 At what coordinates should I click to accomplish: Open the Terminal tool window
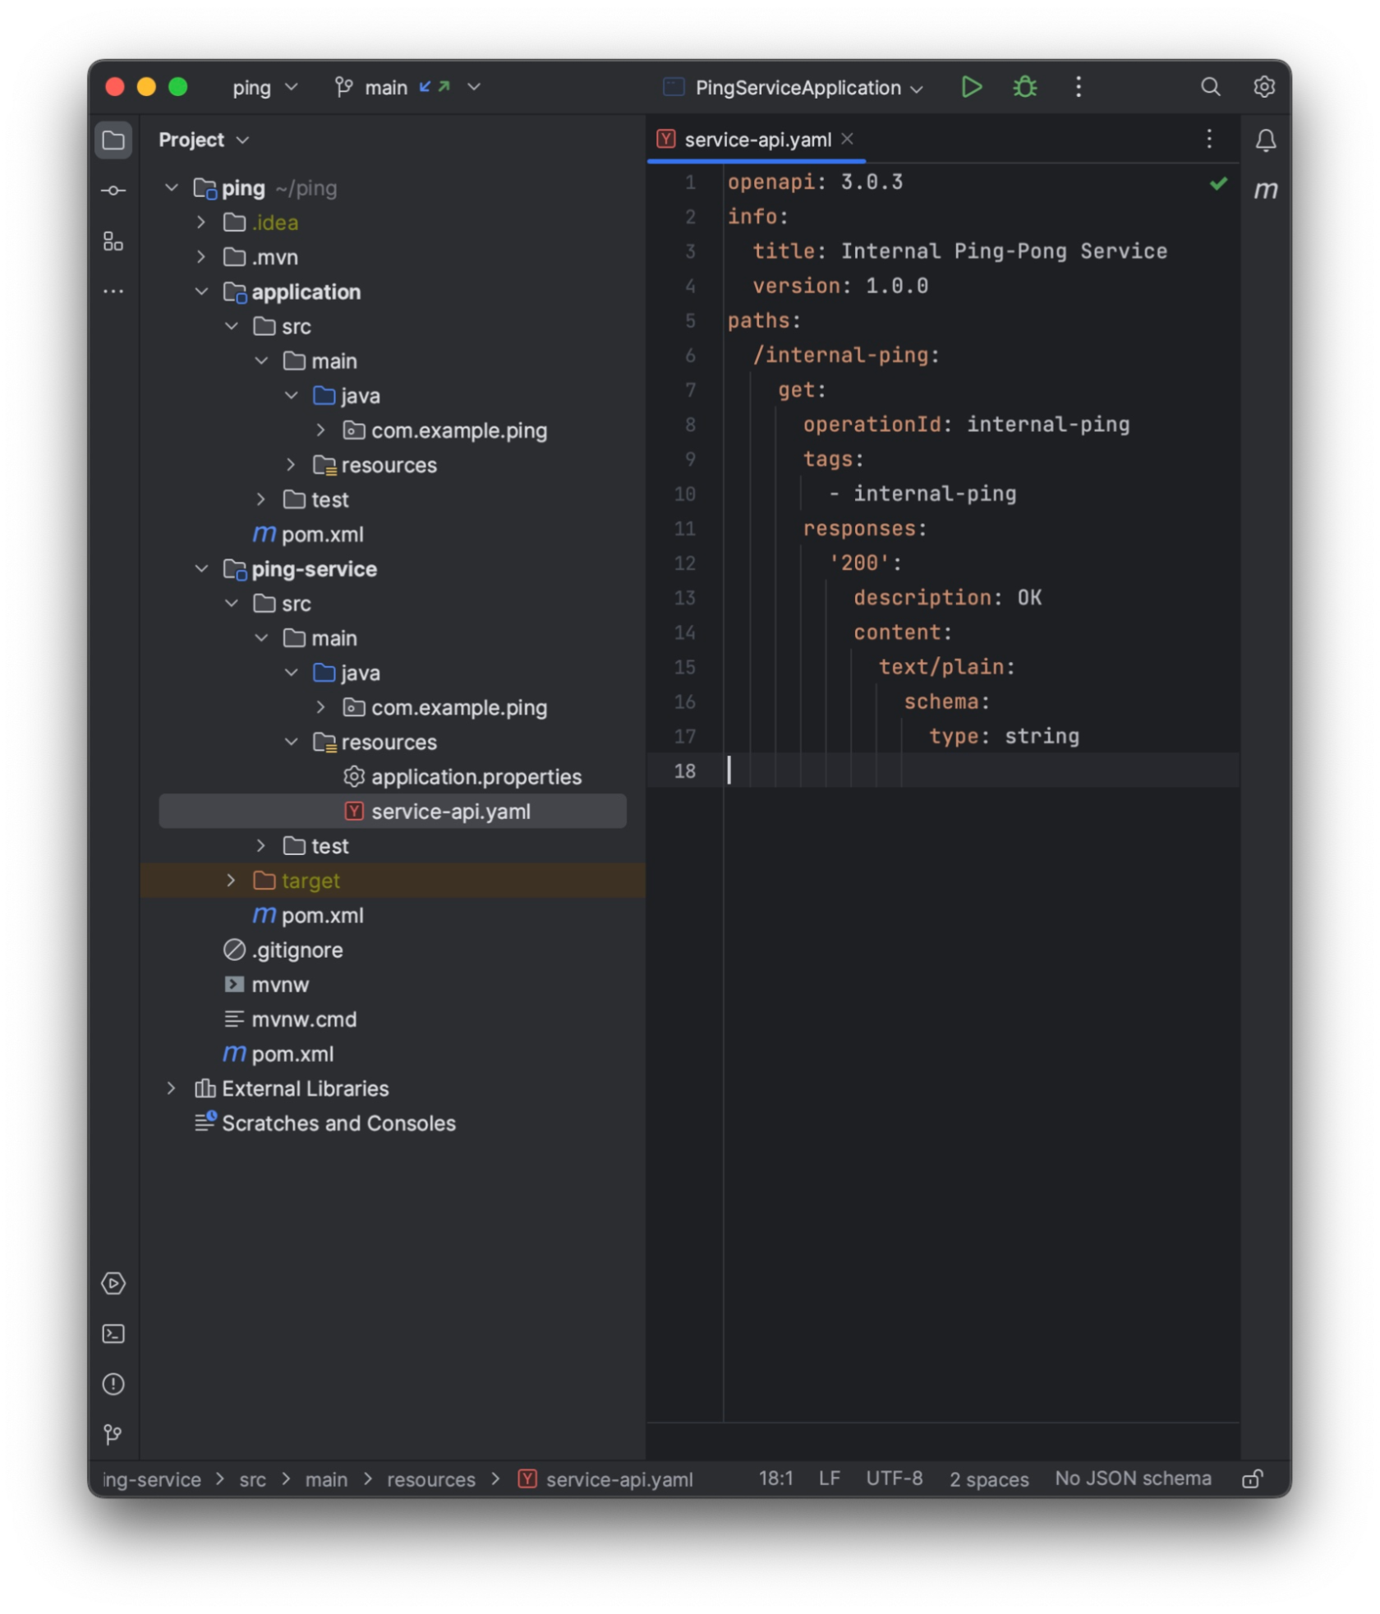click(x=113, y=1335)
